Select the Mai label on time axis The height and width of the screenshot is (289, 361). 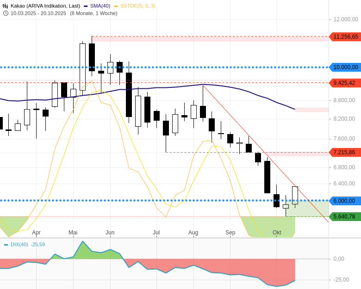[x=73, y=233]
